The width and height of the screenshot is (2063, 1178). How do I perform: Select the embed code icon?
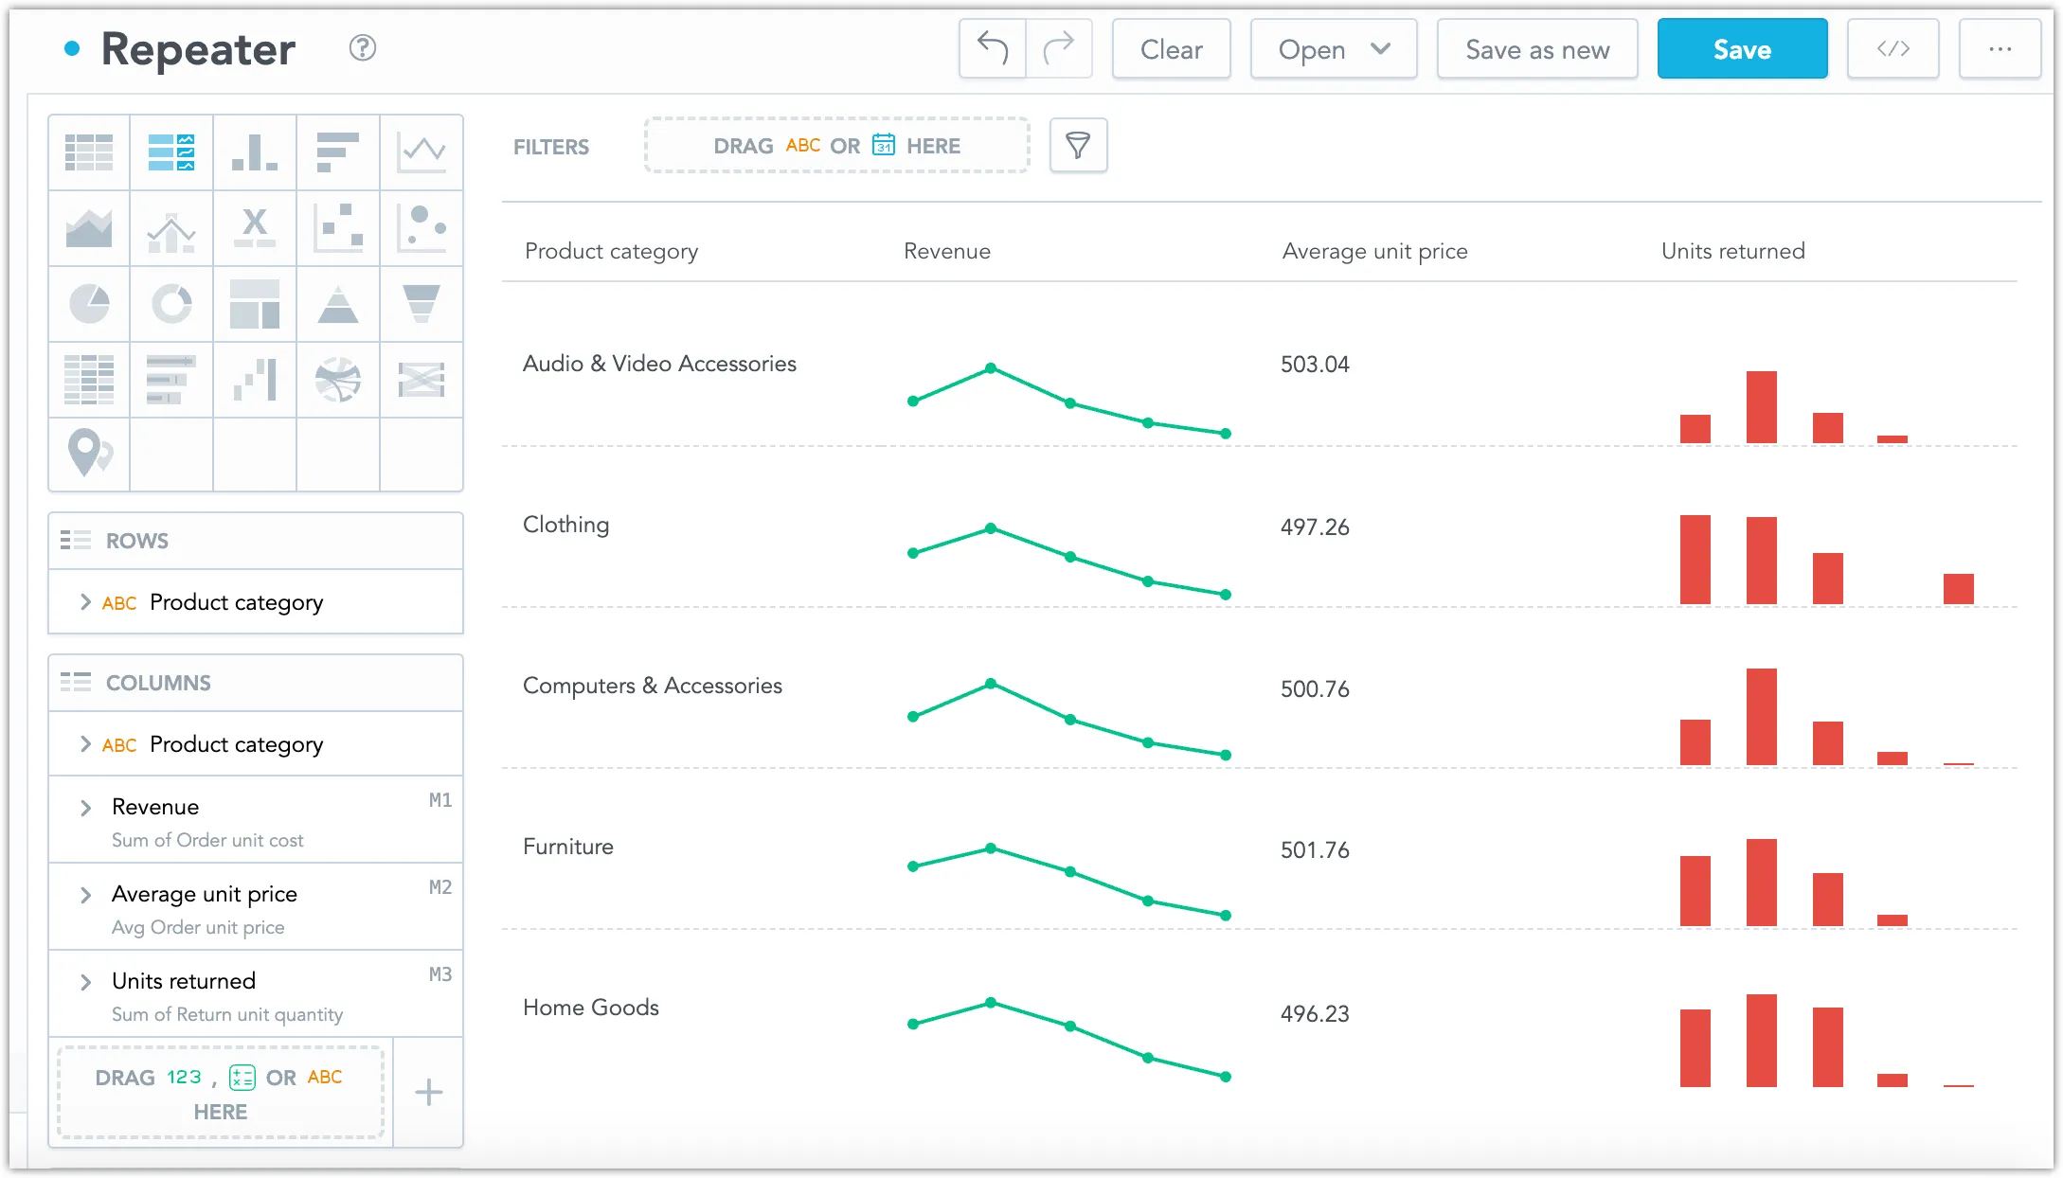pyautogui.click(x=1893, y=51)
